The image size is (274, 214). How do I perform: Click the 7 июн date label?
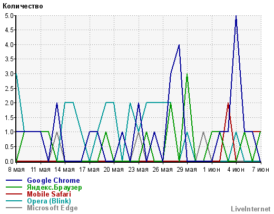(x=261, y=170)
